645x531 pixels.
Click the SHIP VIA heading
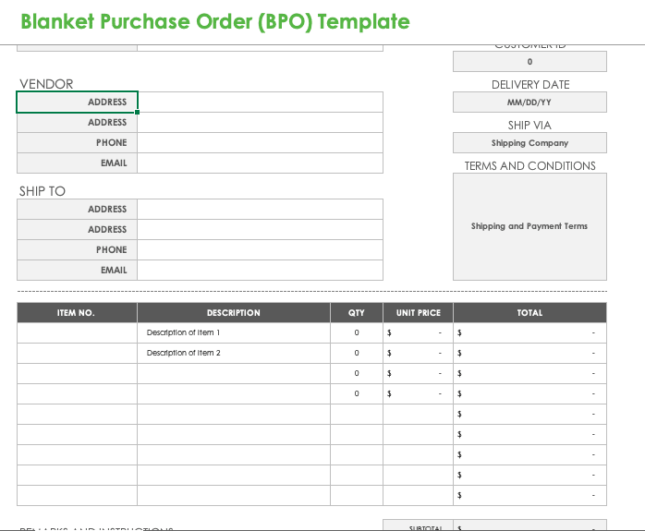(x=529, y=126)
